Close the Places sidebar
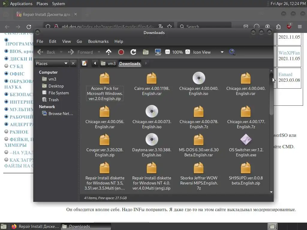Image resolution: width=307 pixels, height=230 pixels. pyautogui.click(x=73, y=63)
